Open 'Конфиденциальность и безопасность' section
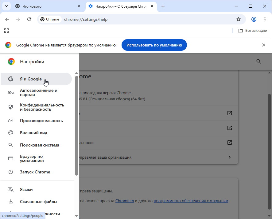The width and height of the screenshot is (272, 219). pos(42,107)
